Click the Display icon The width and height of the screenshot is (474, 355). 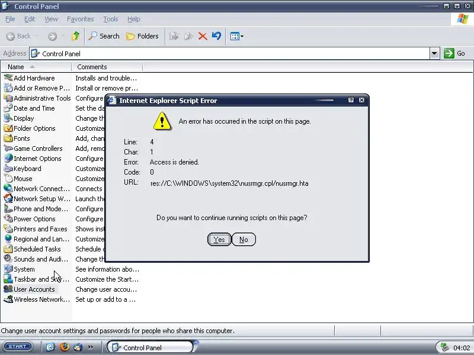coord(8,118)
